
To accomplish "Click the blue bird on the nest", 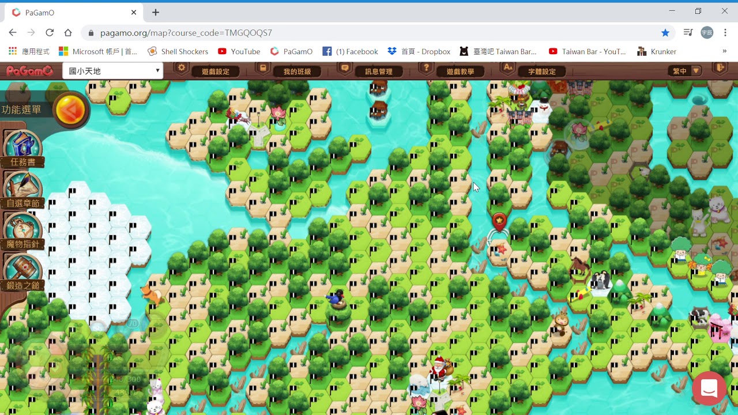I will point(336,299).
